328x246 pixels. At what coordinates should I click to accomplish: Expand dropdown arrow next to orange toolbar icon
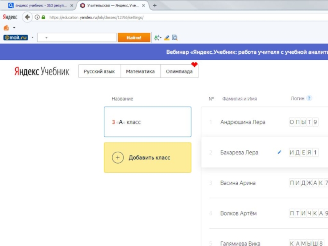pos(14,27)
